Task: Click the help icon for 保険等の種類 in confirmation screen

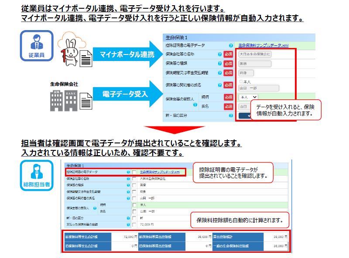Action: click(x=128, y=185)
